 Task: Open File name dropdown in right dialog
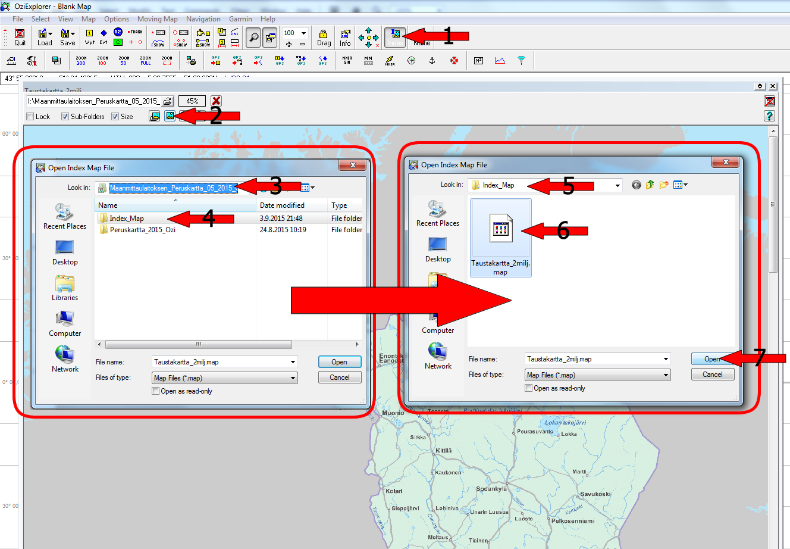coord(666,359)
